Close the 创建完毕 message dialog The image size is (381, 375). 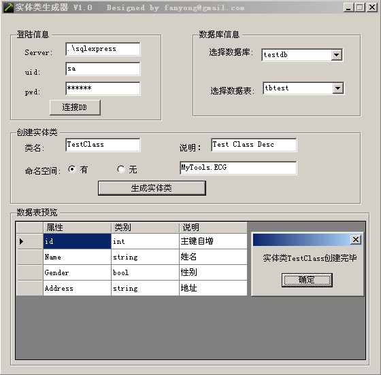(x=356, y=240)
